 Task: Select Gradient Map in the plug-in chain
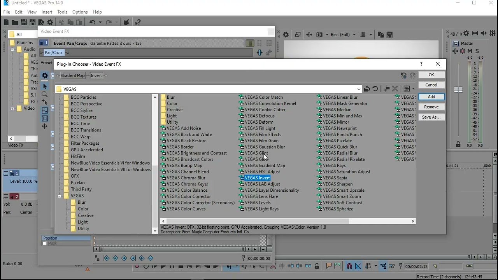pyautogui.click(x=73, y=75)
